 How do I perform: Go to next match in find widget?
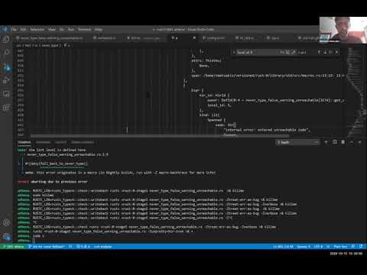coord(325,52)
